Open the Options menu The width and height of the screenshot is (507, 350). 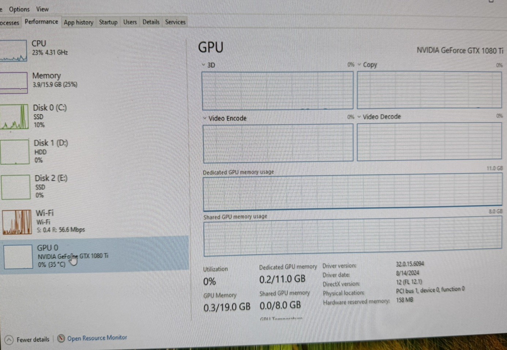click(x=19, y=9)
